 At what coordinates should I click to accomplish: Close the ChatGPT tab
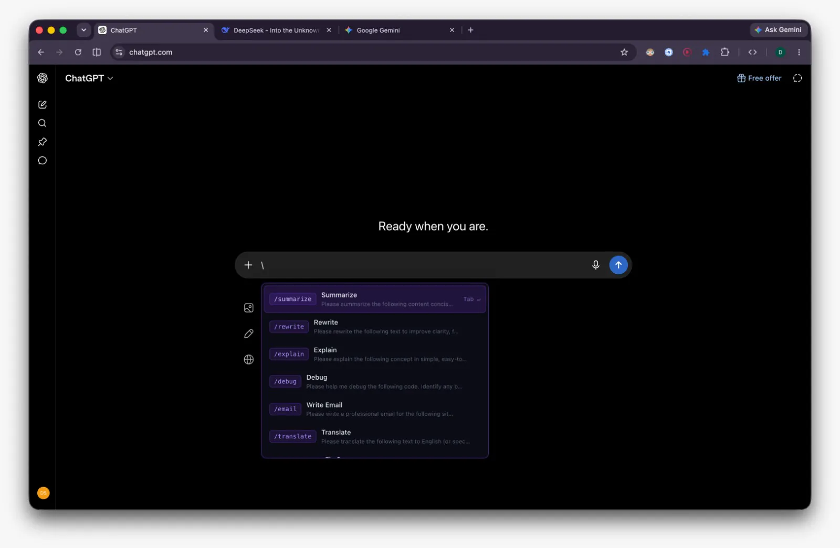coord(205,30)
